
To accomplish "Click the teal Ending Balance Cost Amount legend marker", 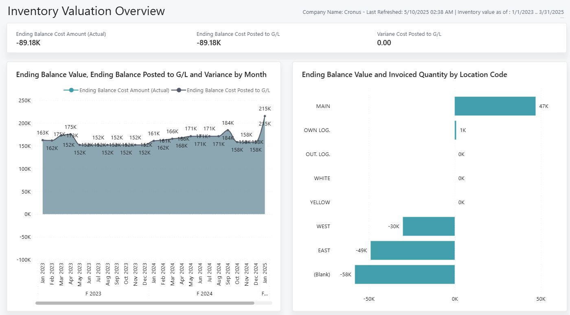I will [x=71, y=90].
